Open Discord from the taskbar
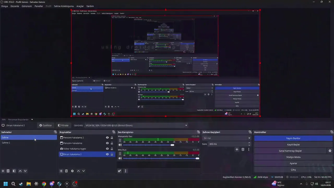 [52, 184]
